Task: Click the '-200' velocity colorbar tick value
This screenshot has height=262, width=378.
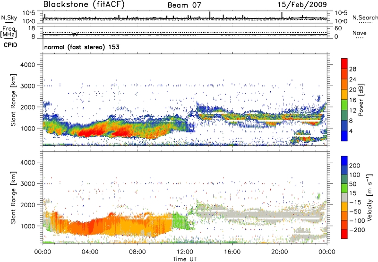Action: point(357,230)
